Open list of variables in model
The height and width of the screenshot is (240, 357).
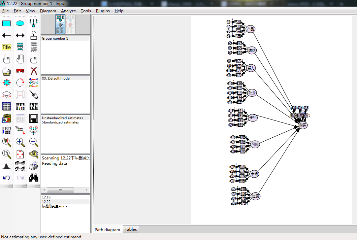tap(20, 47)
